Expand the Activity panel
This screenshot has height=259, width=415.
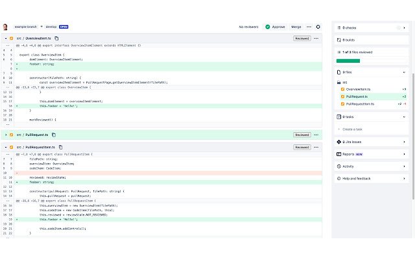coord(404,166)
